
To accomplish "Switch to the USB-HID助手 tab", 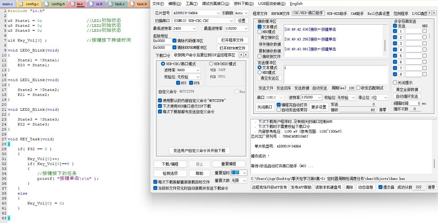I will coord(337,14).
